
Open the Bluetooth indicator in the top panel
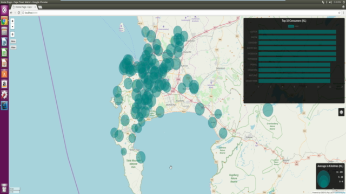(327, 2)
